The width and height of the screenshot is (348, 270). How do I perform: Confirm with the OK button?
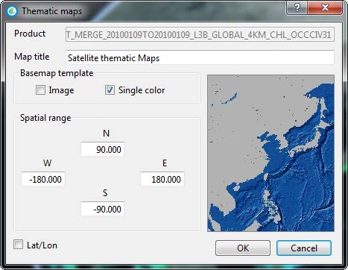pyautogui.click(x=243, y=248)
